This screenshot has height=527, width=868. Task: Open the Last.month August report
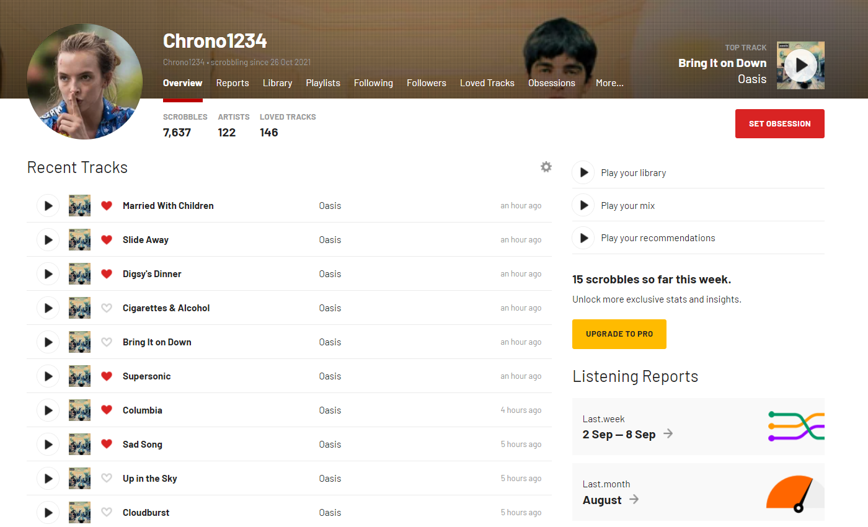click(698, 492)
